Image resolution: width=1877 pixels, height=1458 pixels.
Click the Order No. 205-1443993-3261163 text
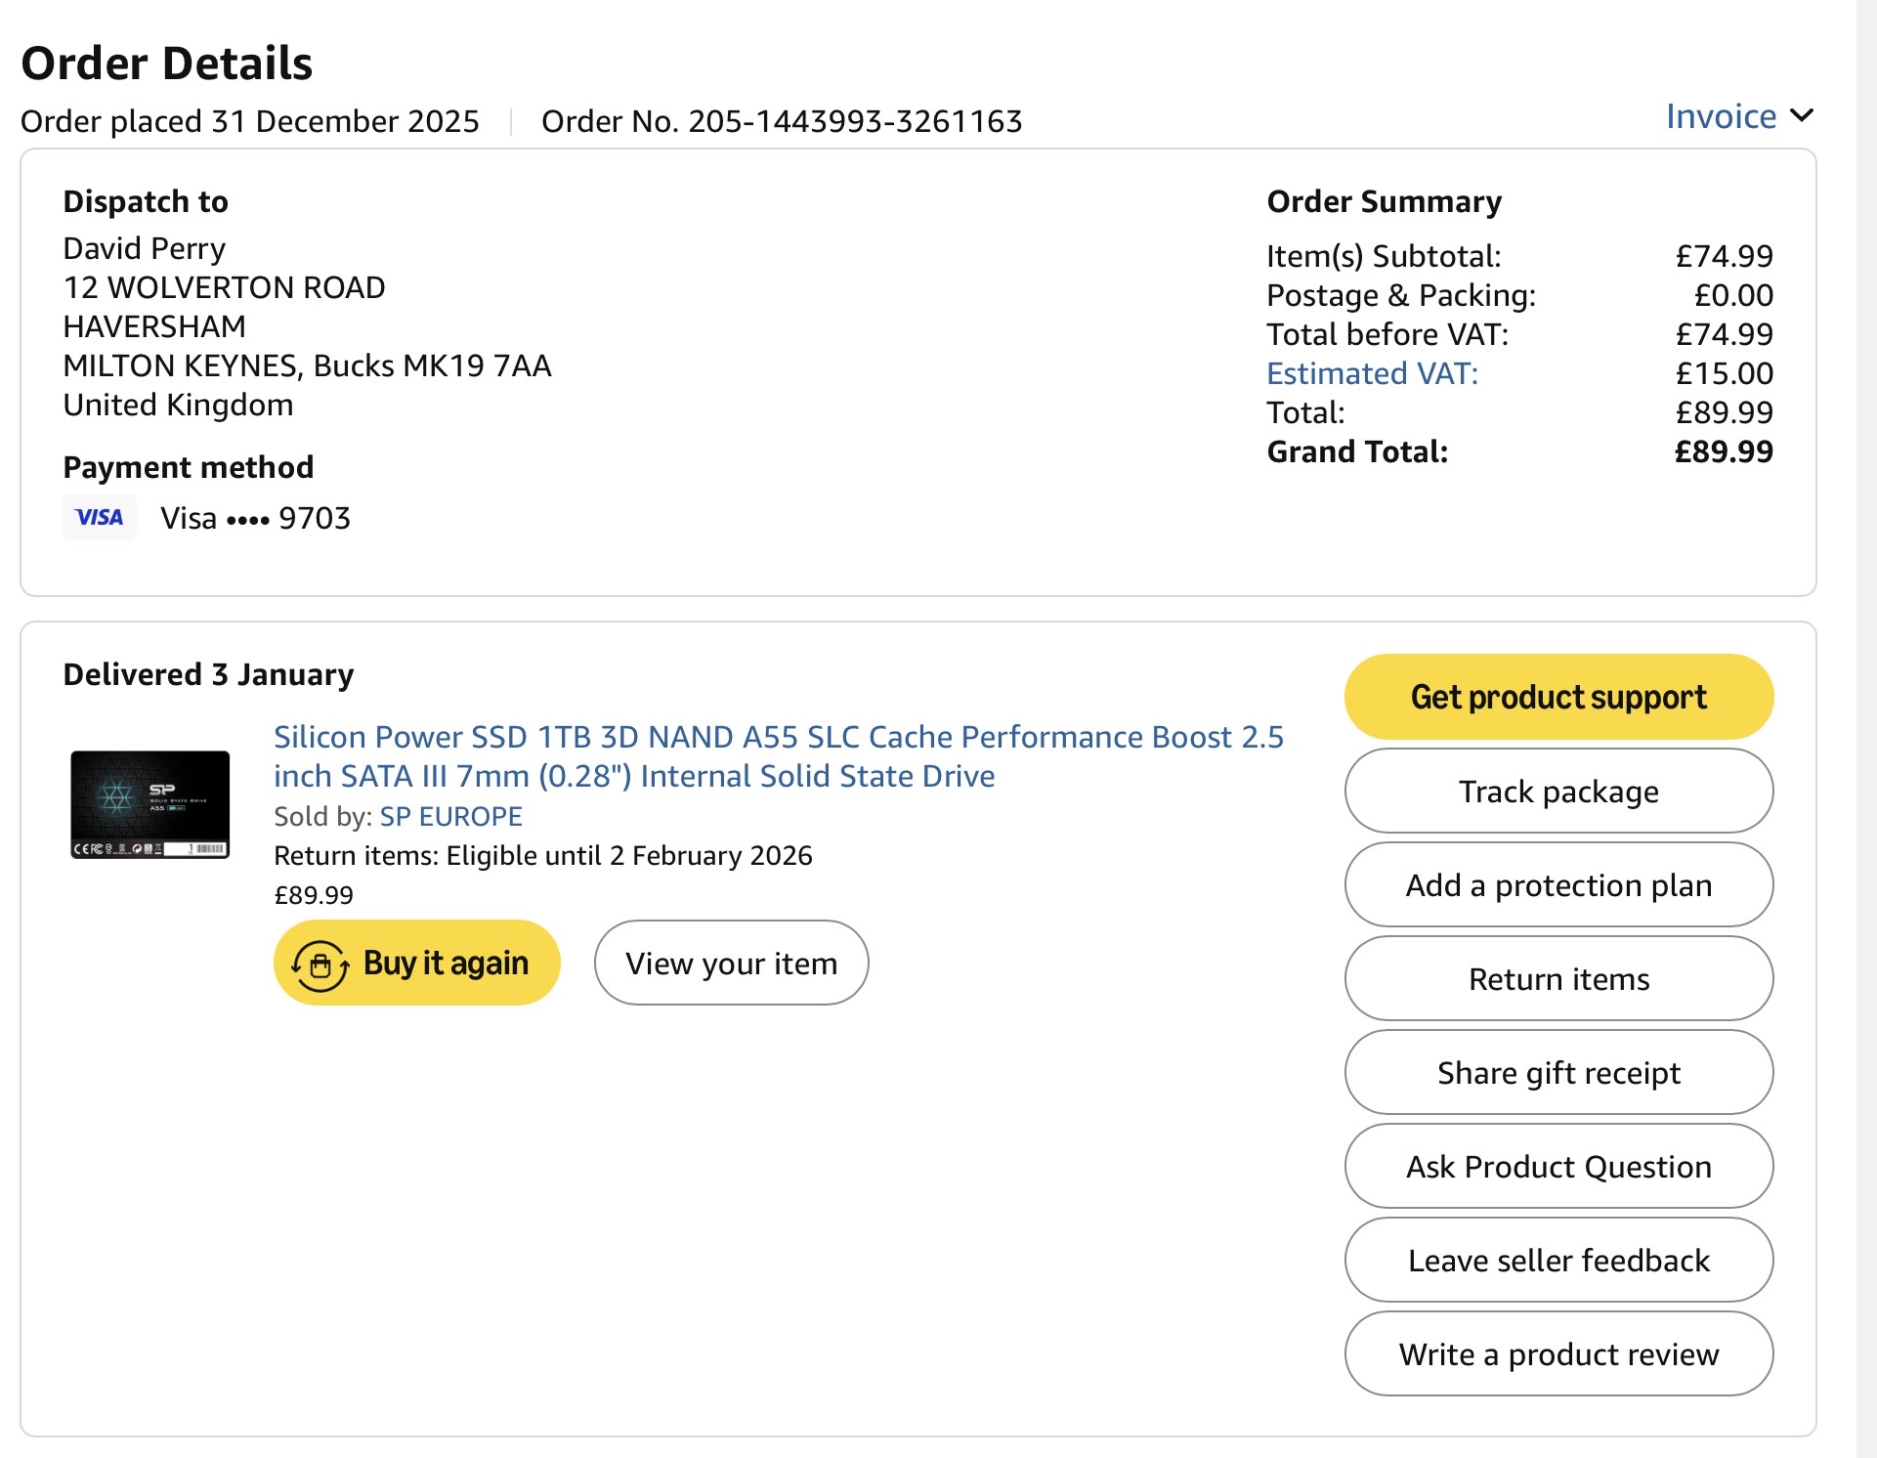782,121
